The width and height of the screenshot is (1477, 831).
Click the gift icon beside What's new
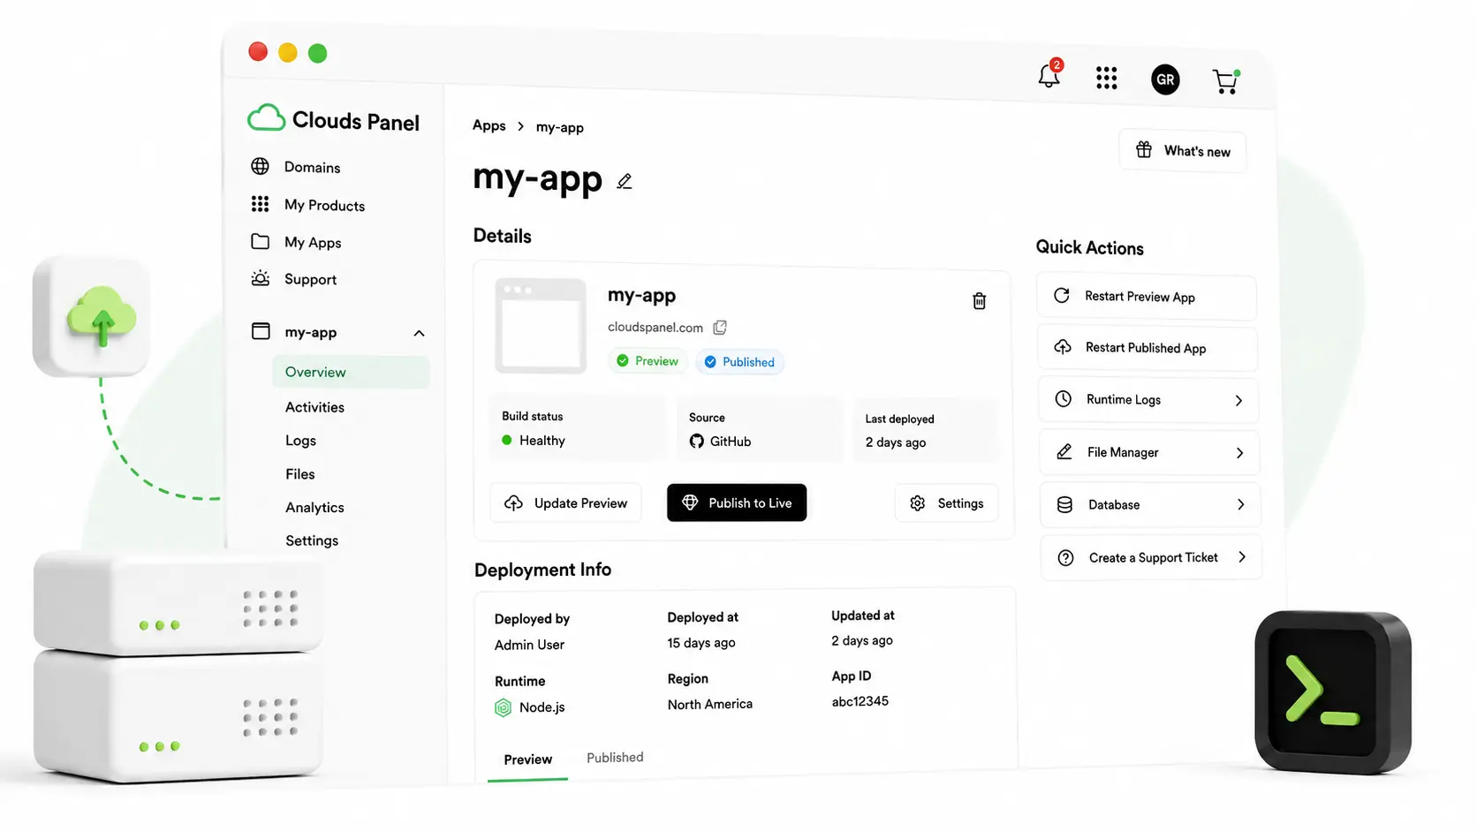1143,149
